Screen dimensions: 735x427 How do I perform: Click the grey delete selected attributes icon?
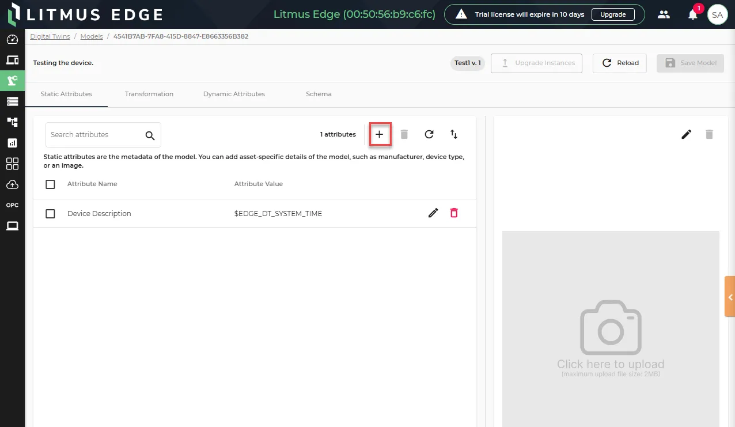tap(404, 134)
